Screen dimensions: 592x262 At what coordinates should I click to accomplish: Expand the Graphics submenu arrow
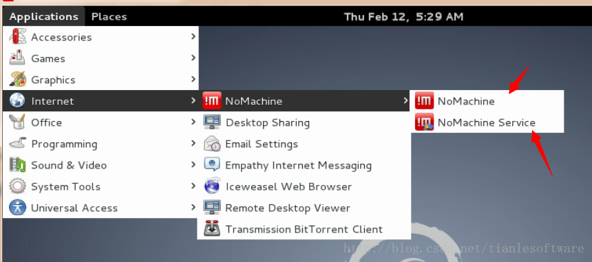click(x=193, y=79)
